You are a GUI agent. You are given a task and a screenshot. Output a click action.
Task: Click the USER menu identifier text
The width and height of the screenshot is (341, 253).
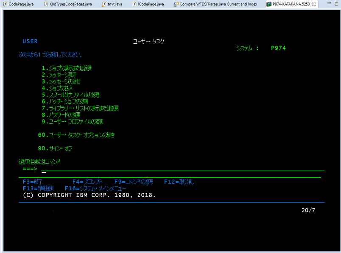click(x=30, y=41)
